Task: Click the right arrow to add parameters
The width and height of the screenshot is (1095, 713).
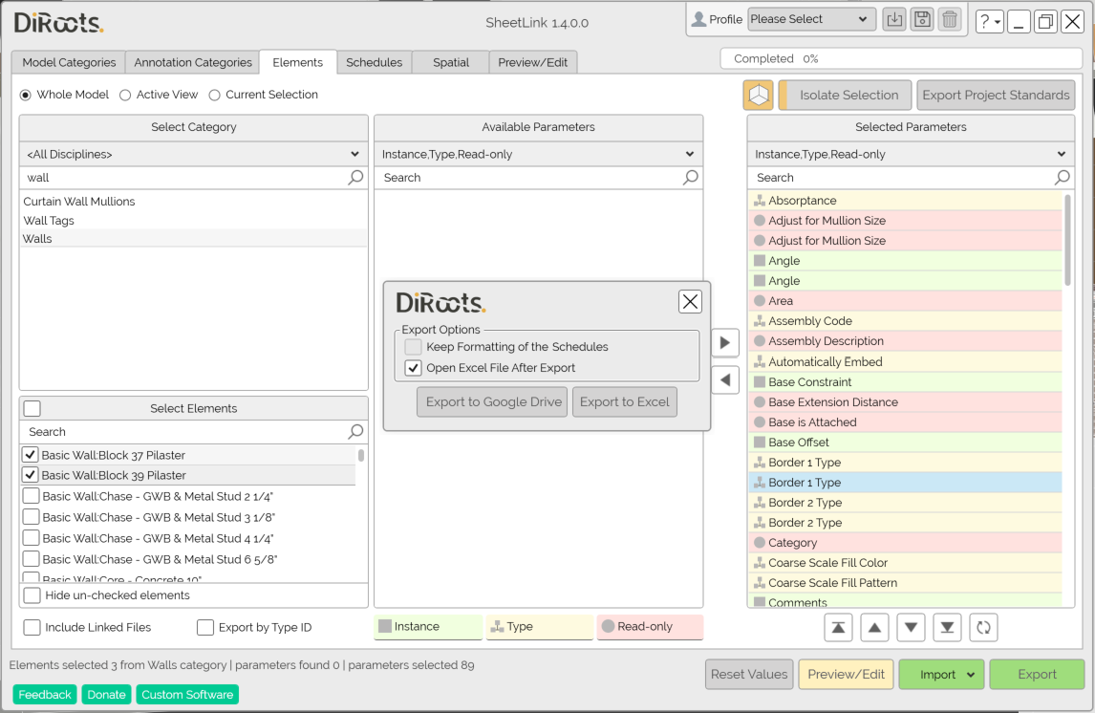Action: (x=725, y=343)
